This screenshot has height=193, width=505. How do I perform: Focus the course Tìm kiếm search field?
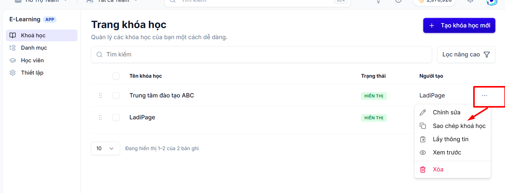(x=261, y=55)
